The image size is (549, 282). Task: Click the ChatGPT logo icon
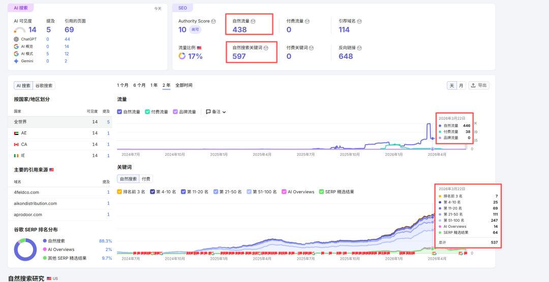[x=16, y=39]
